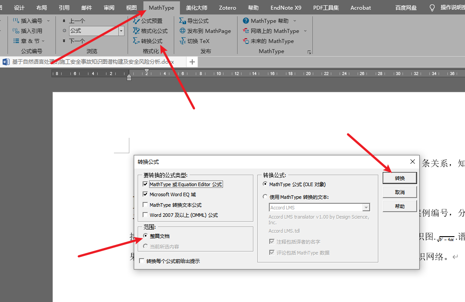
Task: Expand MathType 帮助 dropdown arrow
Action: [294, 21]
